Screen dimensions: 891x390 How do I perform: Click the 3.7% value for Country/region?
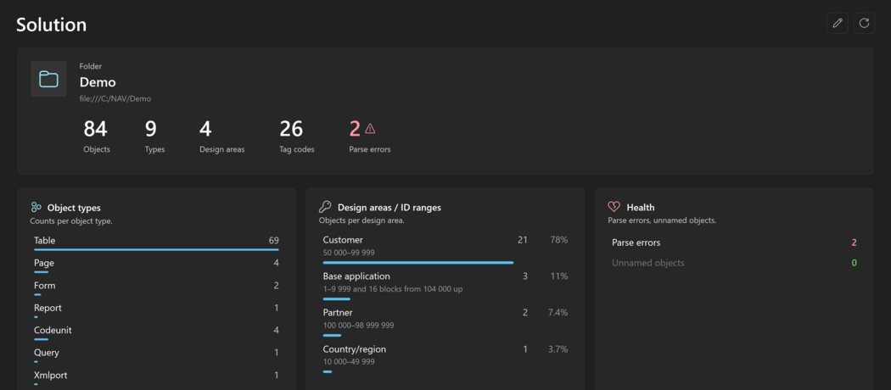558,349
